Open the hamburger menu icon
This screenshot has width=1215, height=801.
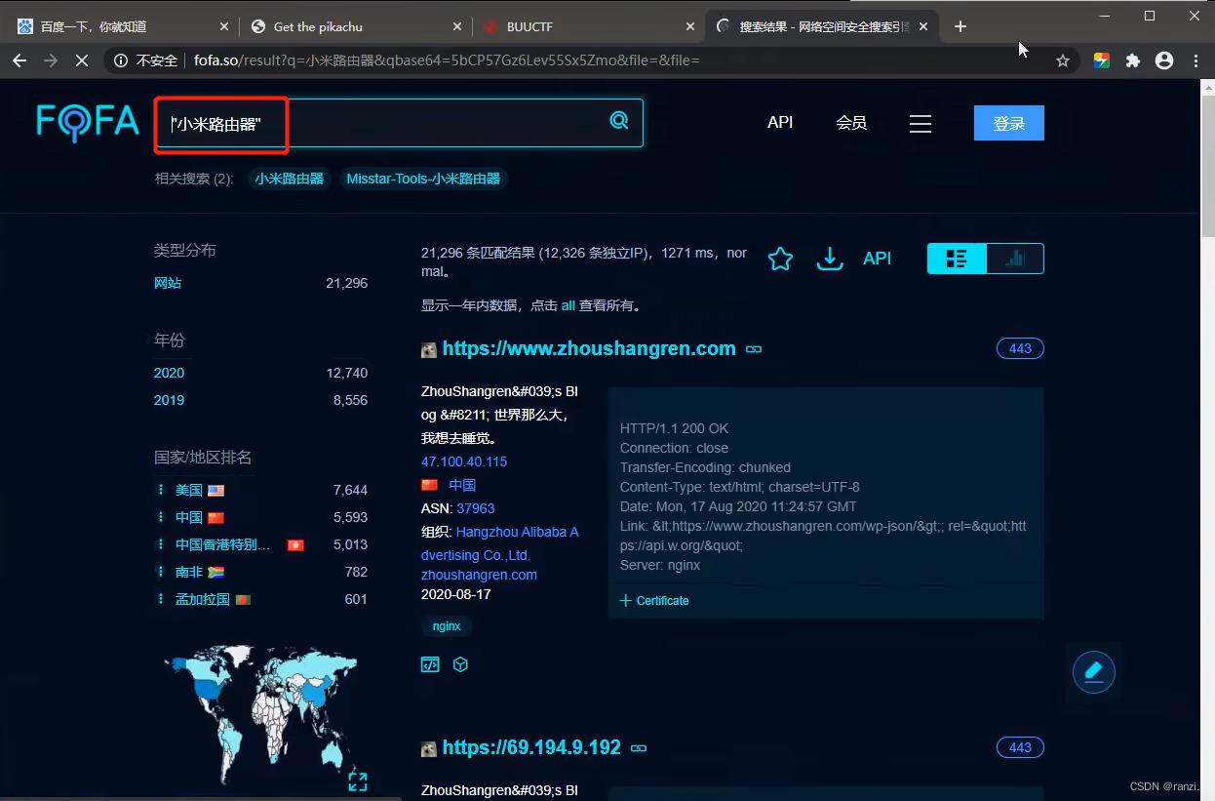pos(920,124)
